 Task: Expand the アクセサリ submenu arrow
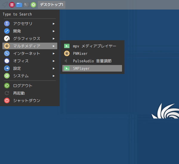tap(54, 24)
